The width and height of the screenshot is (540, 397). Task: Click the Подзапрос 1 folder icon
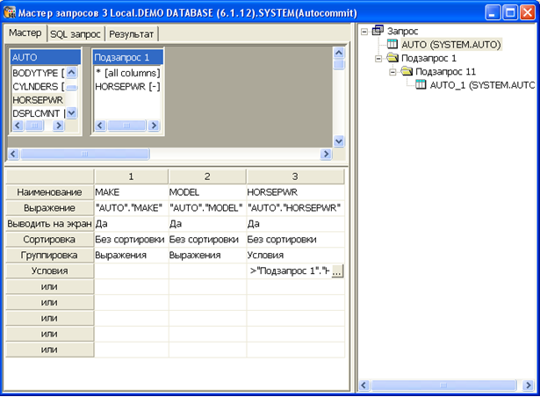point(392,58)
